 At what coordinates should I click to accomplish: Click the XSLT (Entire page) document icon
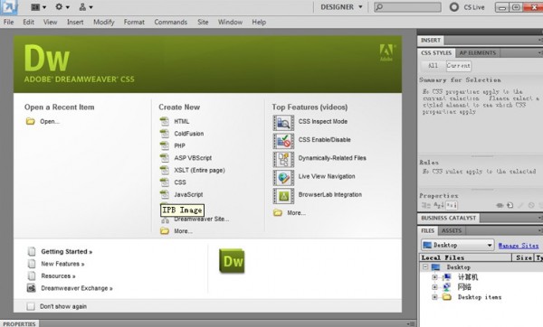point(165,170)
